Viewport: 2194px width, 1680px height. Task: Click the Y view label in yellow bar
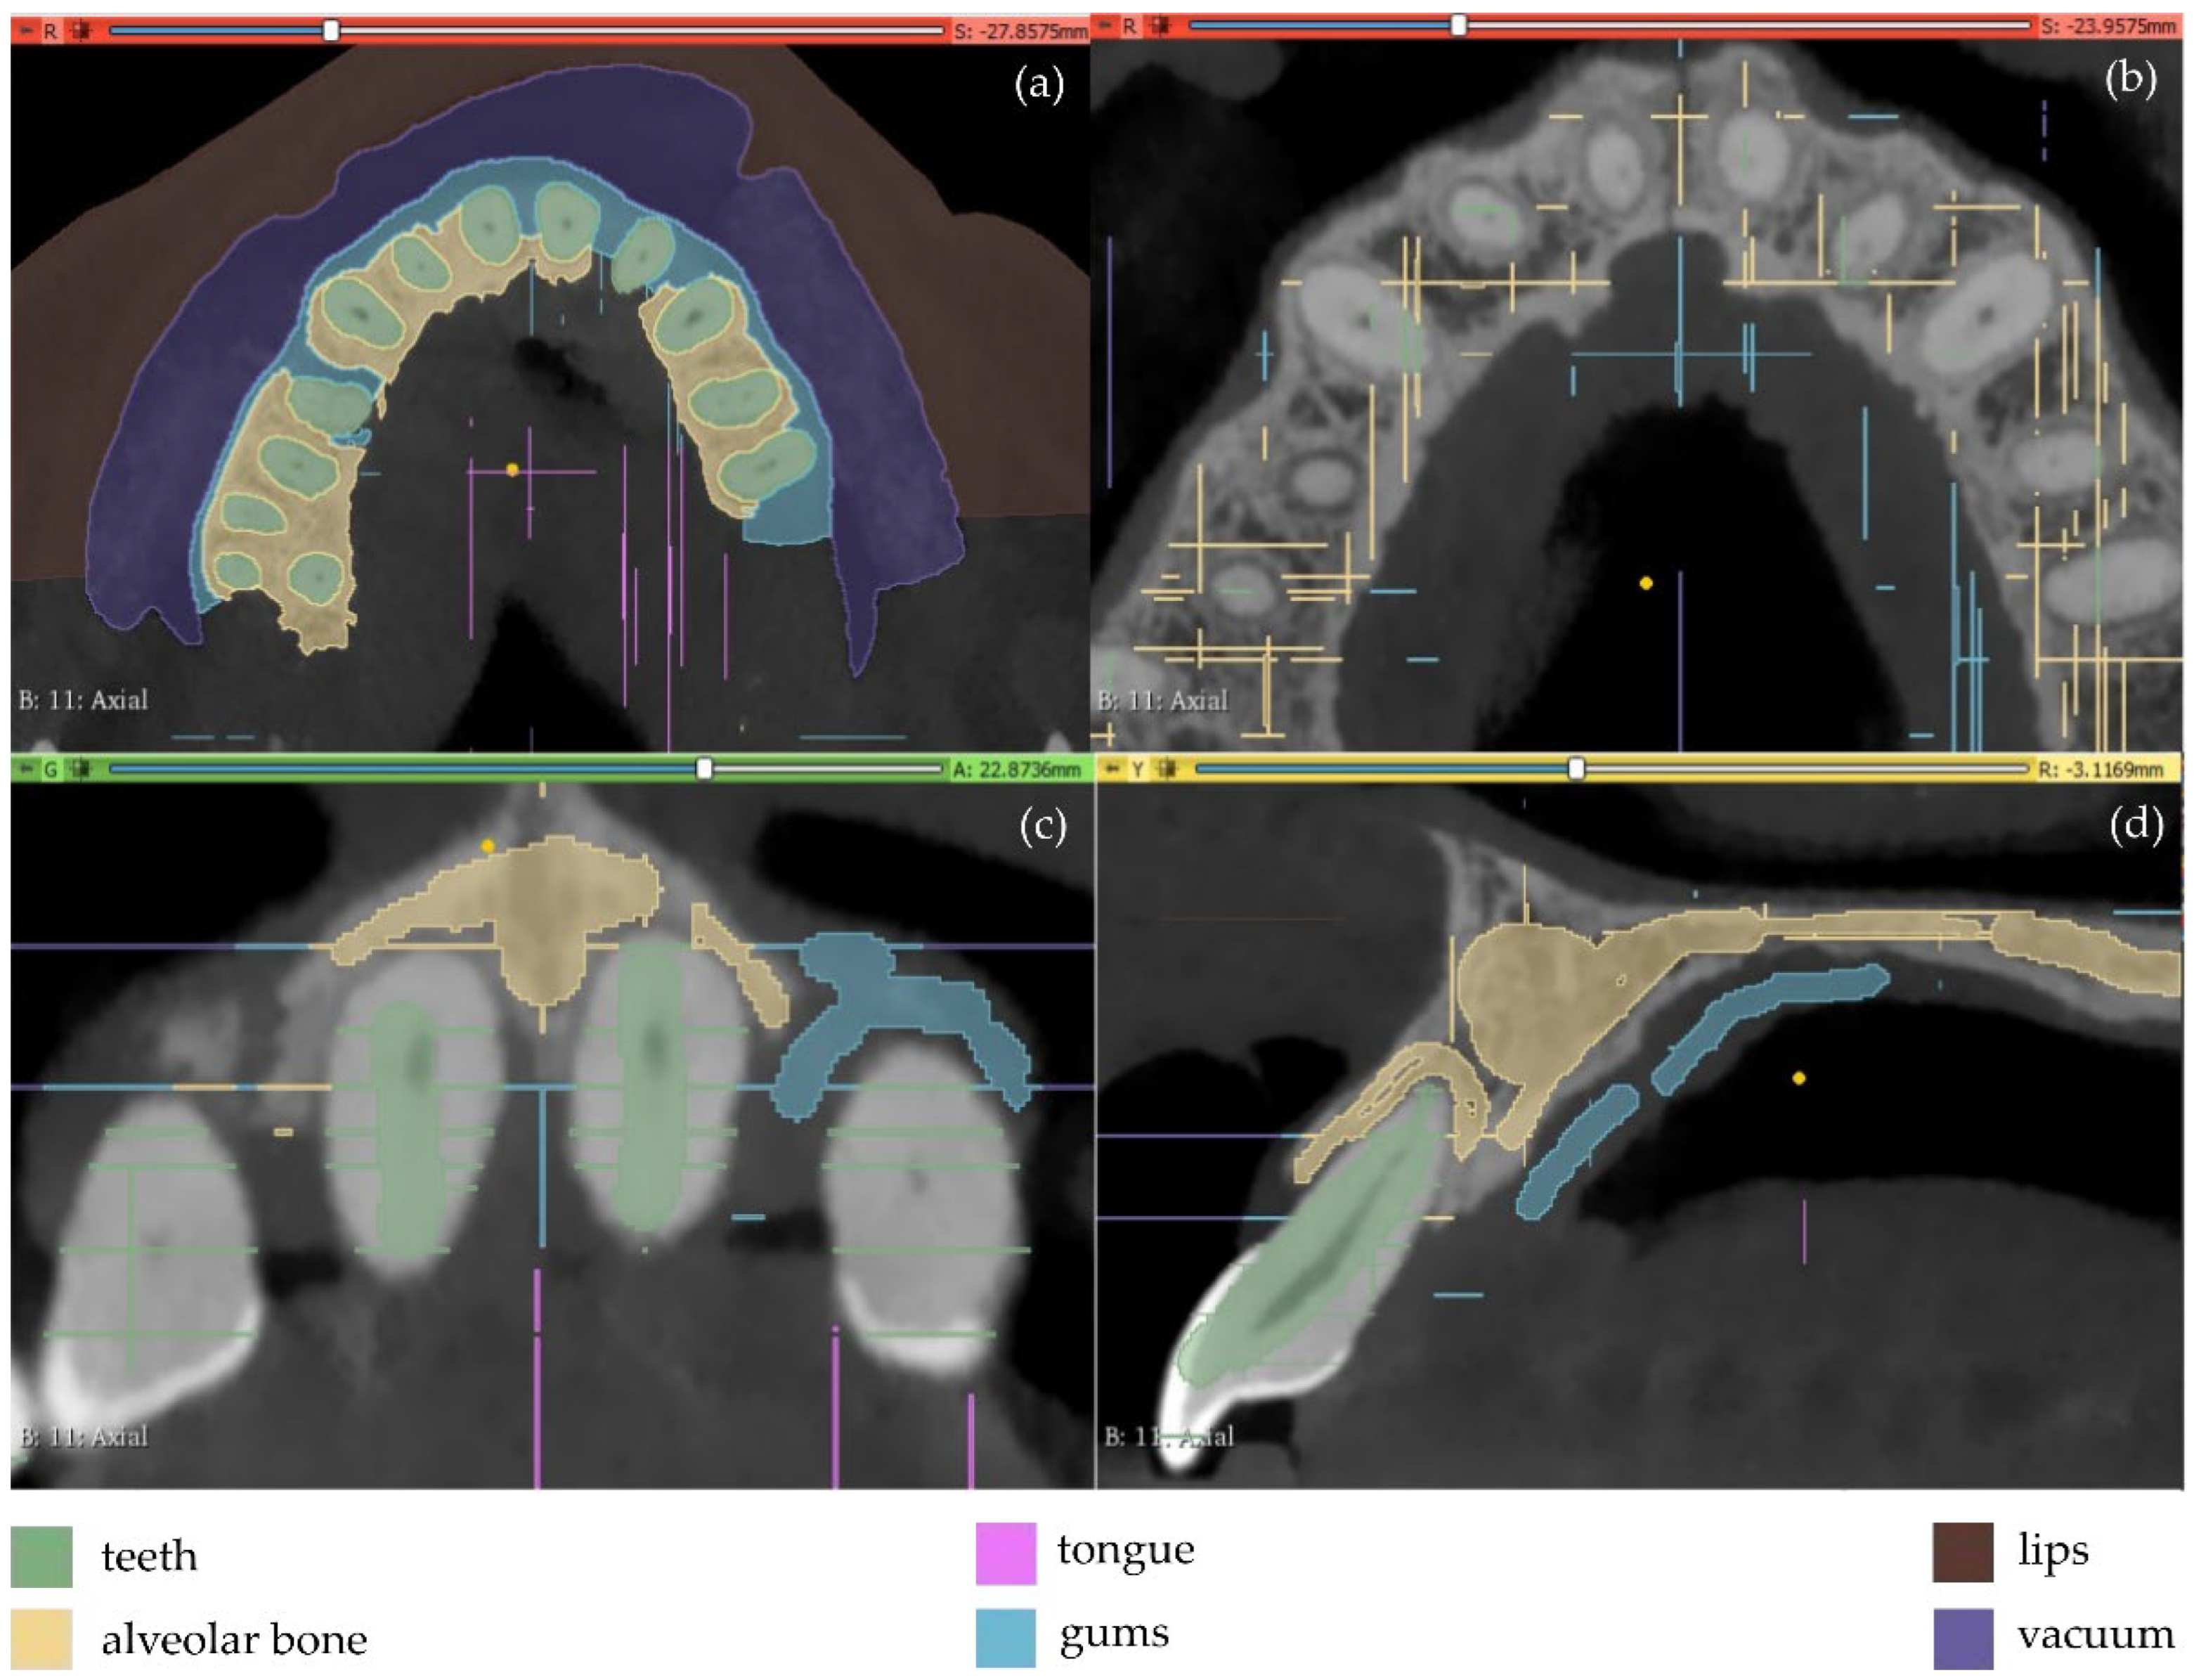[x=1138, y=770]
